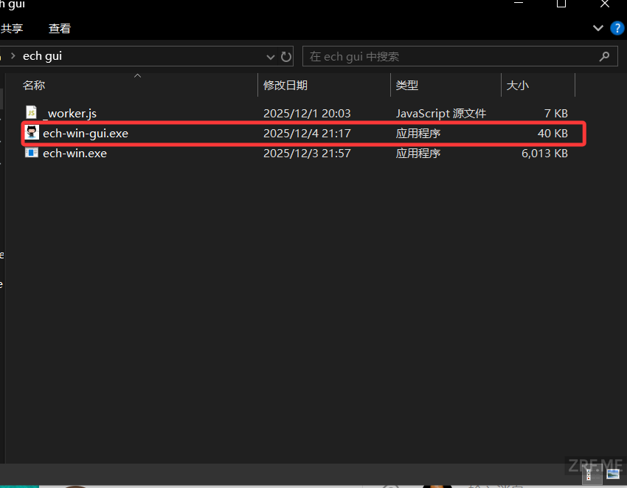Switch to large thumbnails view in status bar
The width and height of the screenshot is (627, 488).
pos(612,475)
